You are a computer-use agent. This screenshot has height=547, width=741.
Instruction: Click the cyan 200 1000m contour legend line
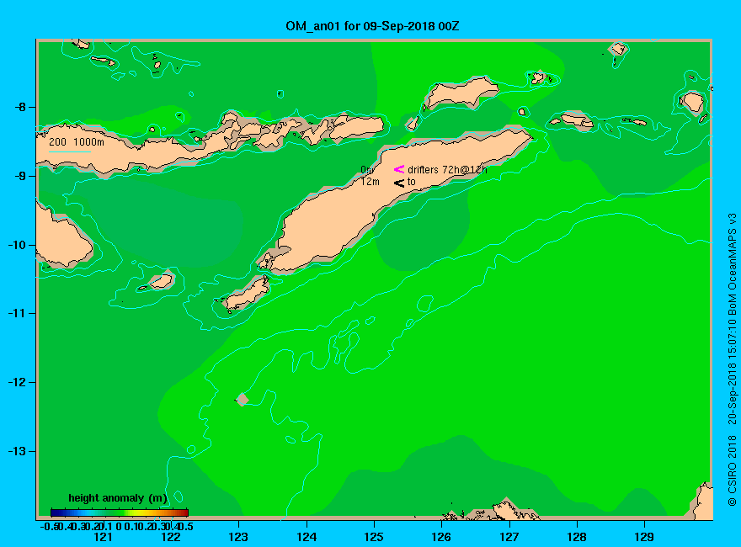[69, 151]
